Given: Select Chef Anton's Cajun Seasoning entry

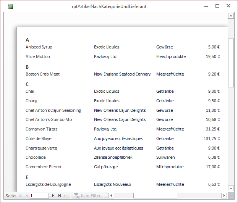Looking at the screenshot, I should (53, 110).
